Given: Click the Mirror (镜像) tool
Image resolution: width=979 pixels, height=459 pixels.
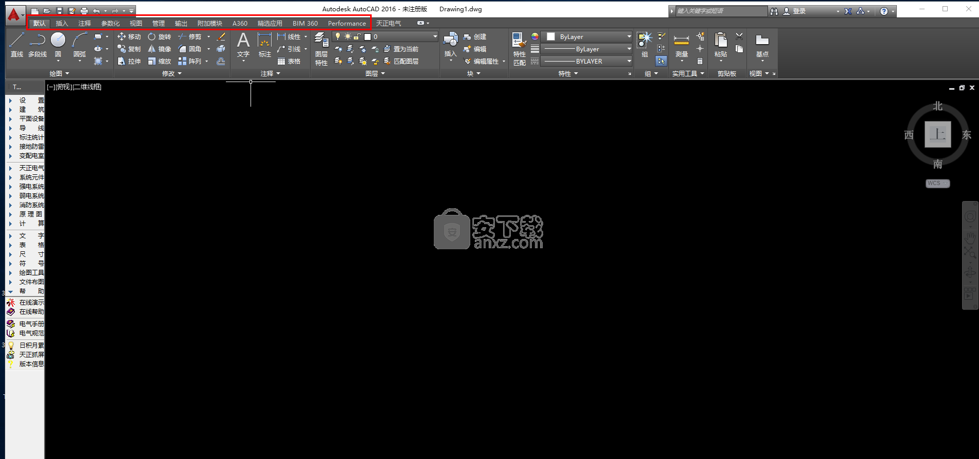Looking at the screenshot, I should coord(159,49).
